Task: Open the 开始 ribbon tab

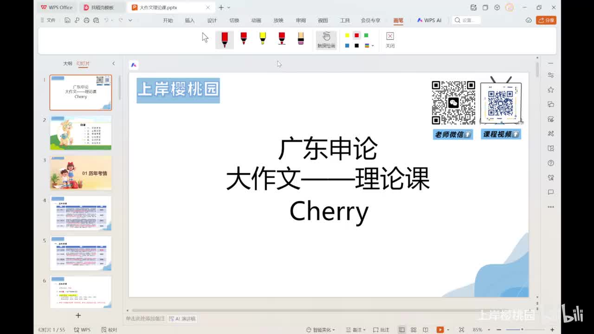Action: click(x=168, y=20)
